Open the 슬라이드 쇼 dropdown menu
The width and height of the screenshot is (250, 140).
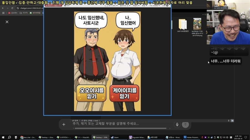point(125,6)
